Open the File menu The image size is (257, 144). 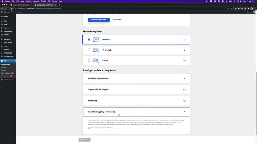(13, 1)
